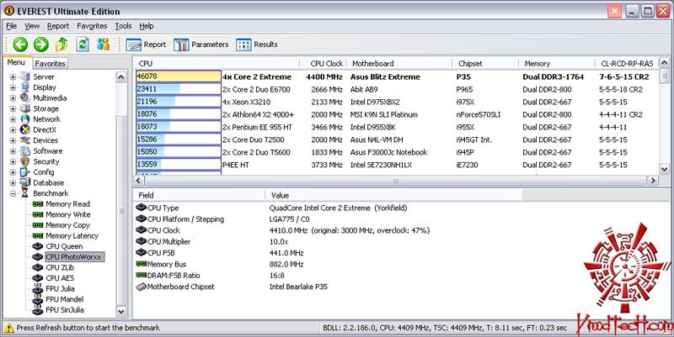The height and width of the screenshot is (337, 674).
Task: Collapse the Benchmark tree node
Action: (13, 194)
